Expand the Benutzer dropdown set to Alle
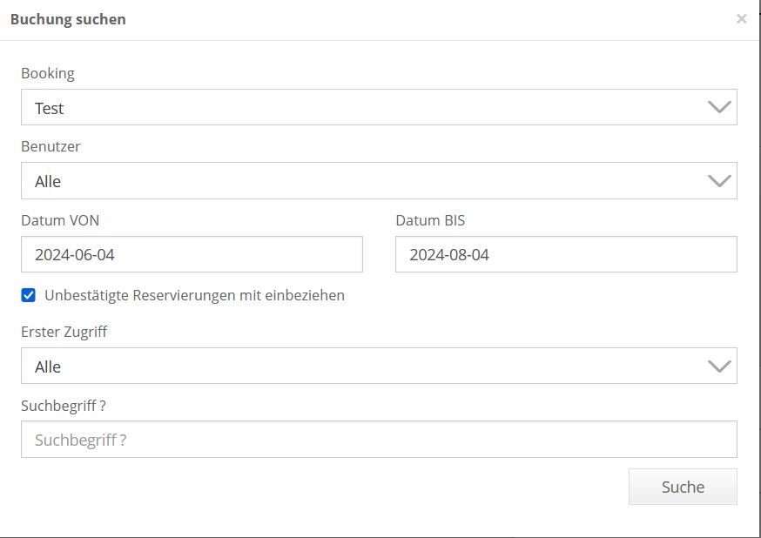This screenshot has height=538, width=761. [x=379, y=181]
